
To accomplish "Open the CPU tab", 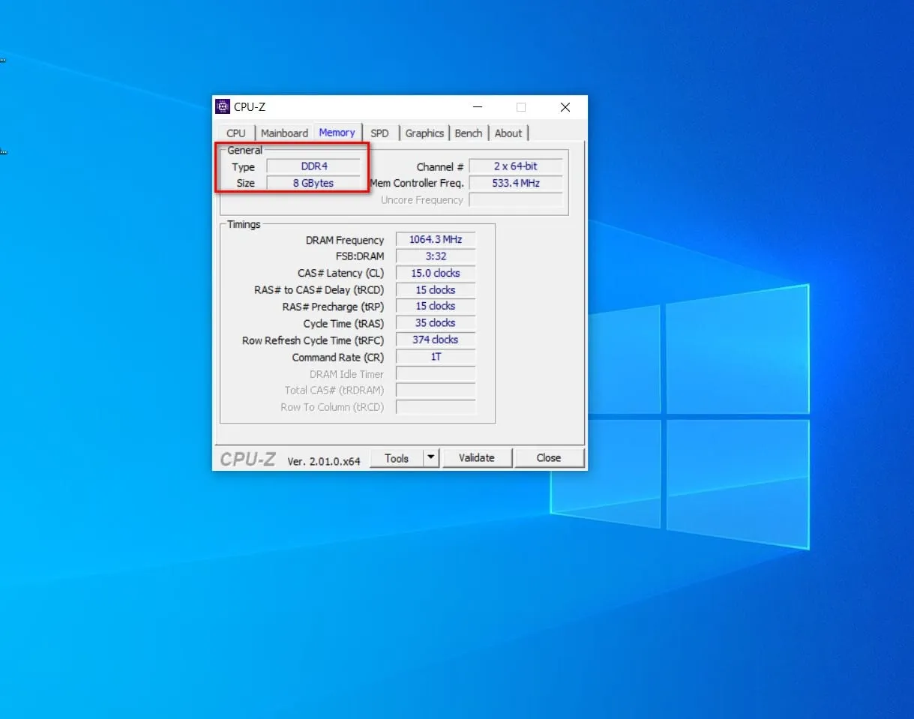I will tap(235, 133).
